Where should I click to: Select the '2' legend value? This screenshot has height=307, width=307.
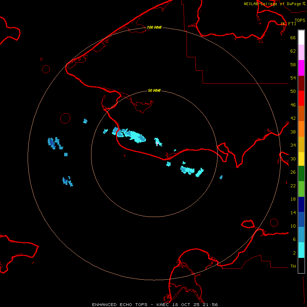(294, 253)
